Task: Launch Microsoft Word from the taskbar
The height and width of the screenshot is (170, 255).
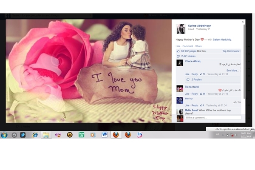Action: coord(105,135)
